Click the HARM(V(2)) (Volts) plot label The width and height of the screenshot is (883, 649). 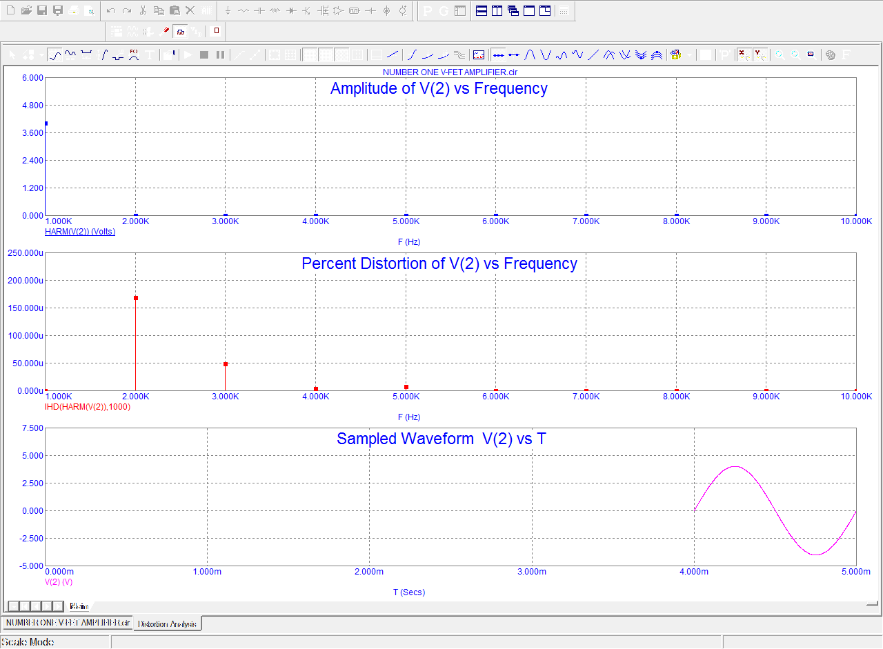pyautogui.click(x=80, y=232)
